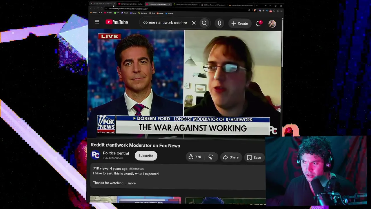Viewport: 371px width, 209px height.
Task: Start voice search with microphone
Action: coord(219,23)
